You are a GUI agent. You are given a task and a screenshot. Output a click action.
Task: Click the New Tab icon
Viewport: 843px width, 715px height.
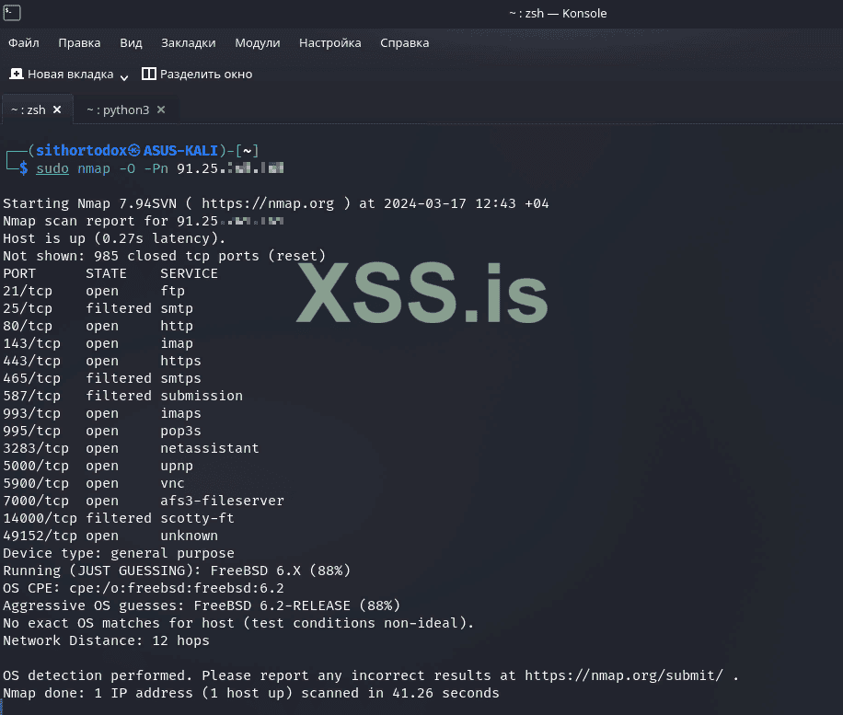tap(17, 74)
